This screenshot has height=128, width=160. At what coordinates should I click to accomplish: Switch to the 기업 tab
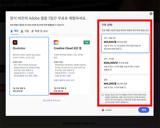[25, 31]
